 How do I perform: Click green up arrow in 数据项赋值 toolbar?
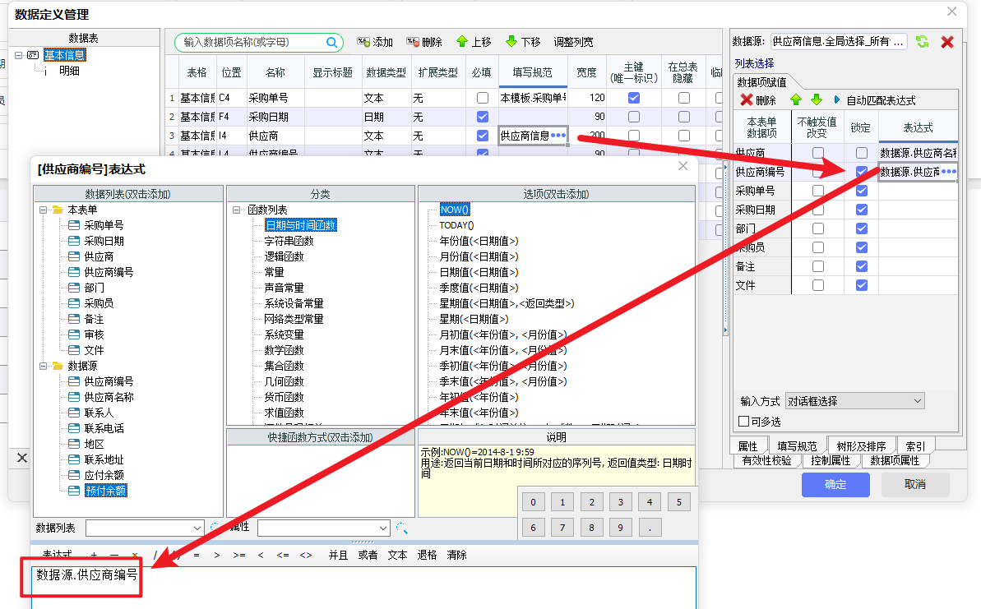point(796,100)
